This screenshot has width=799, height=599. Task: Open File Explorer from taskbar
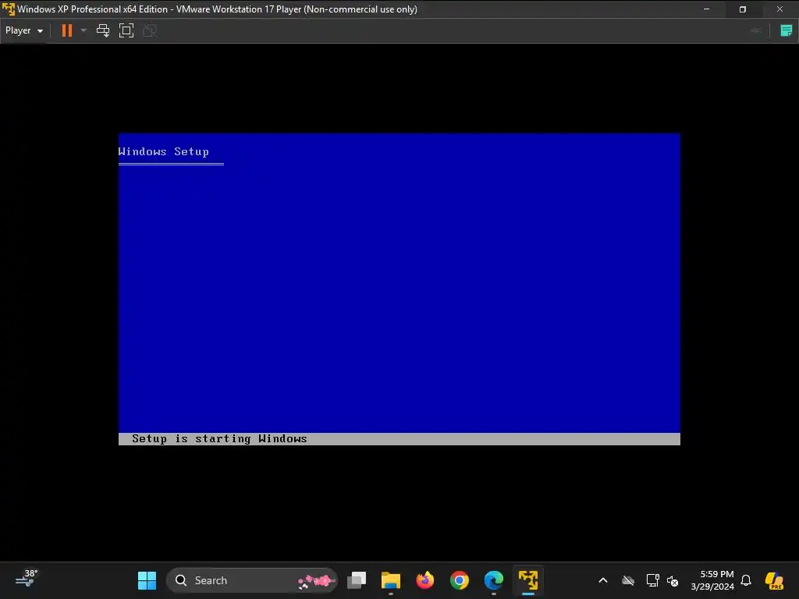tap(391, 580)
